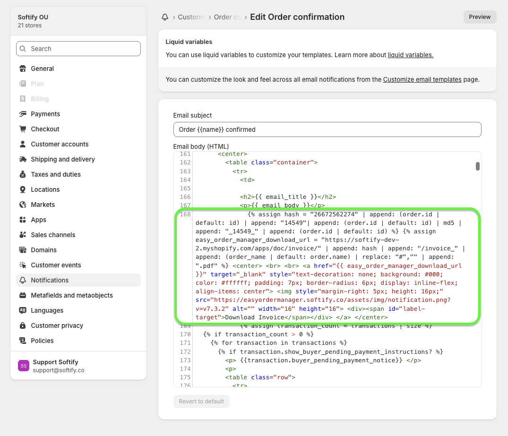Click the Payments hand icon
This screenshot has width=508, height=436.
click(x=23, y=114)
